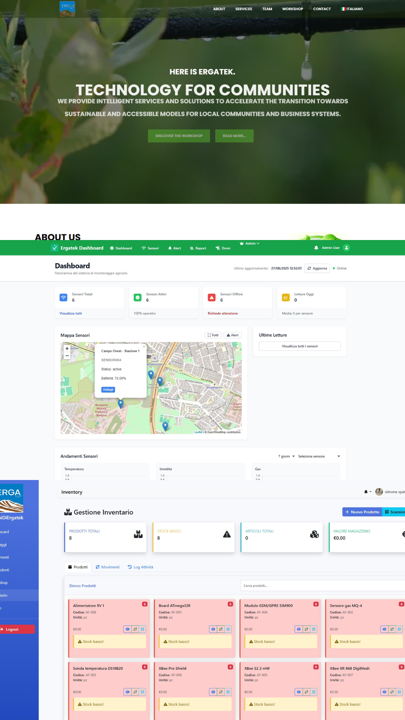
Task: Follow the Richiede attenzione link
Action: [x=223, y=313]
